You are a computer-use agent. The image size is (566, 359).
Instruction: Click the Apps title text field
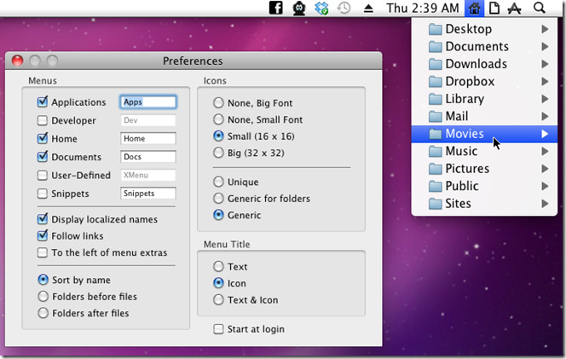point(148,101)
